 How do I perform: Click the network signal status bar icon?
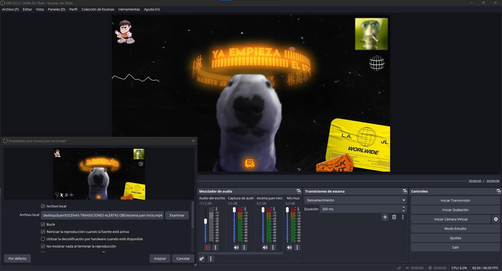[x=398, y=268]
